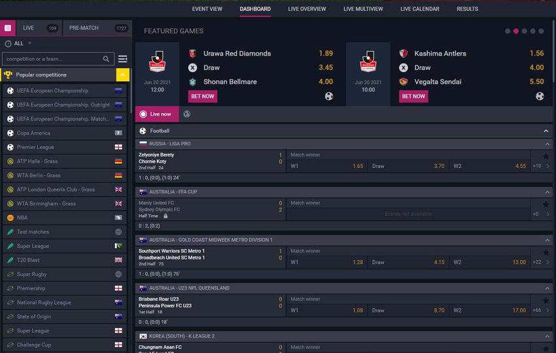Open UEFA European Championship competition

65,91
